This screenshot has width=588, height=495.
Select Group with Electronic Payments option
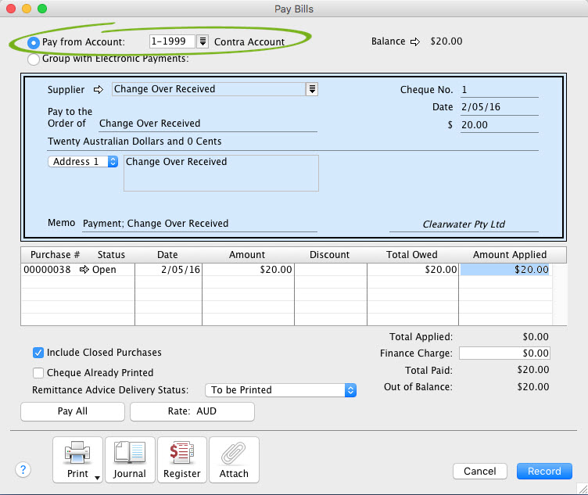click(x=34, y=59)
